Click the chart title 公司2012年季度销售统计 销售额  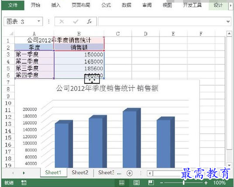pos(107,88)
